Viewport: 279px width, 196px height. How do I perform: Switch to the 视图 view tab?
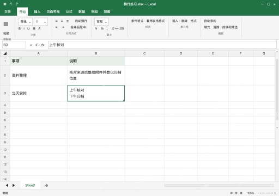(x=107, y=12)
